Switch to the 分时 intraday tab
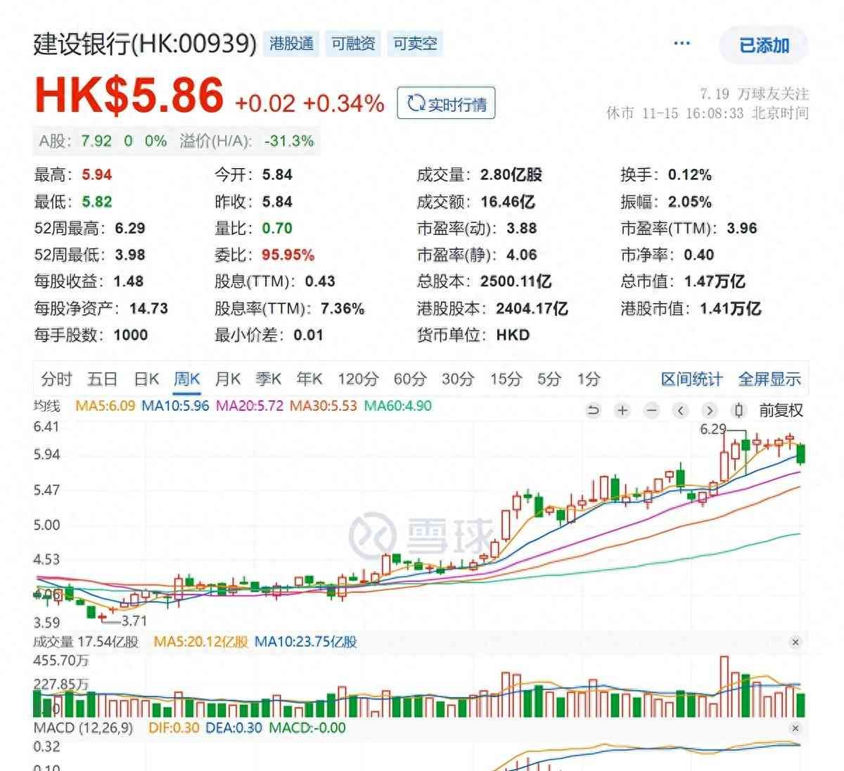Image resolution: width=844 pixels, height=771 pixels. [x=56, y=380]
